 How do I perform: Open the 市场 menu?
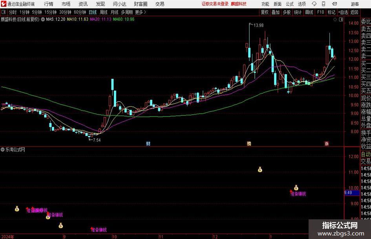pyautogui.click(x=66, y=4)
